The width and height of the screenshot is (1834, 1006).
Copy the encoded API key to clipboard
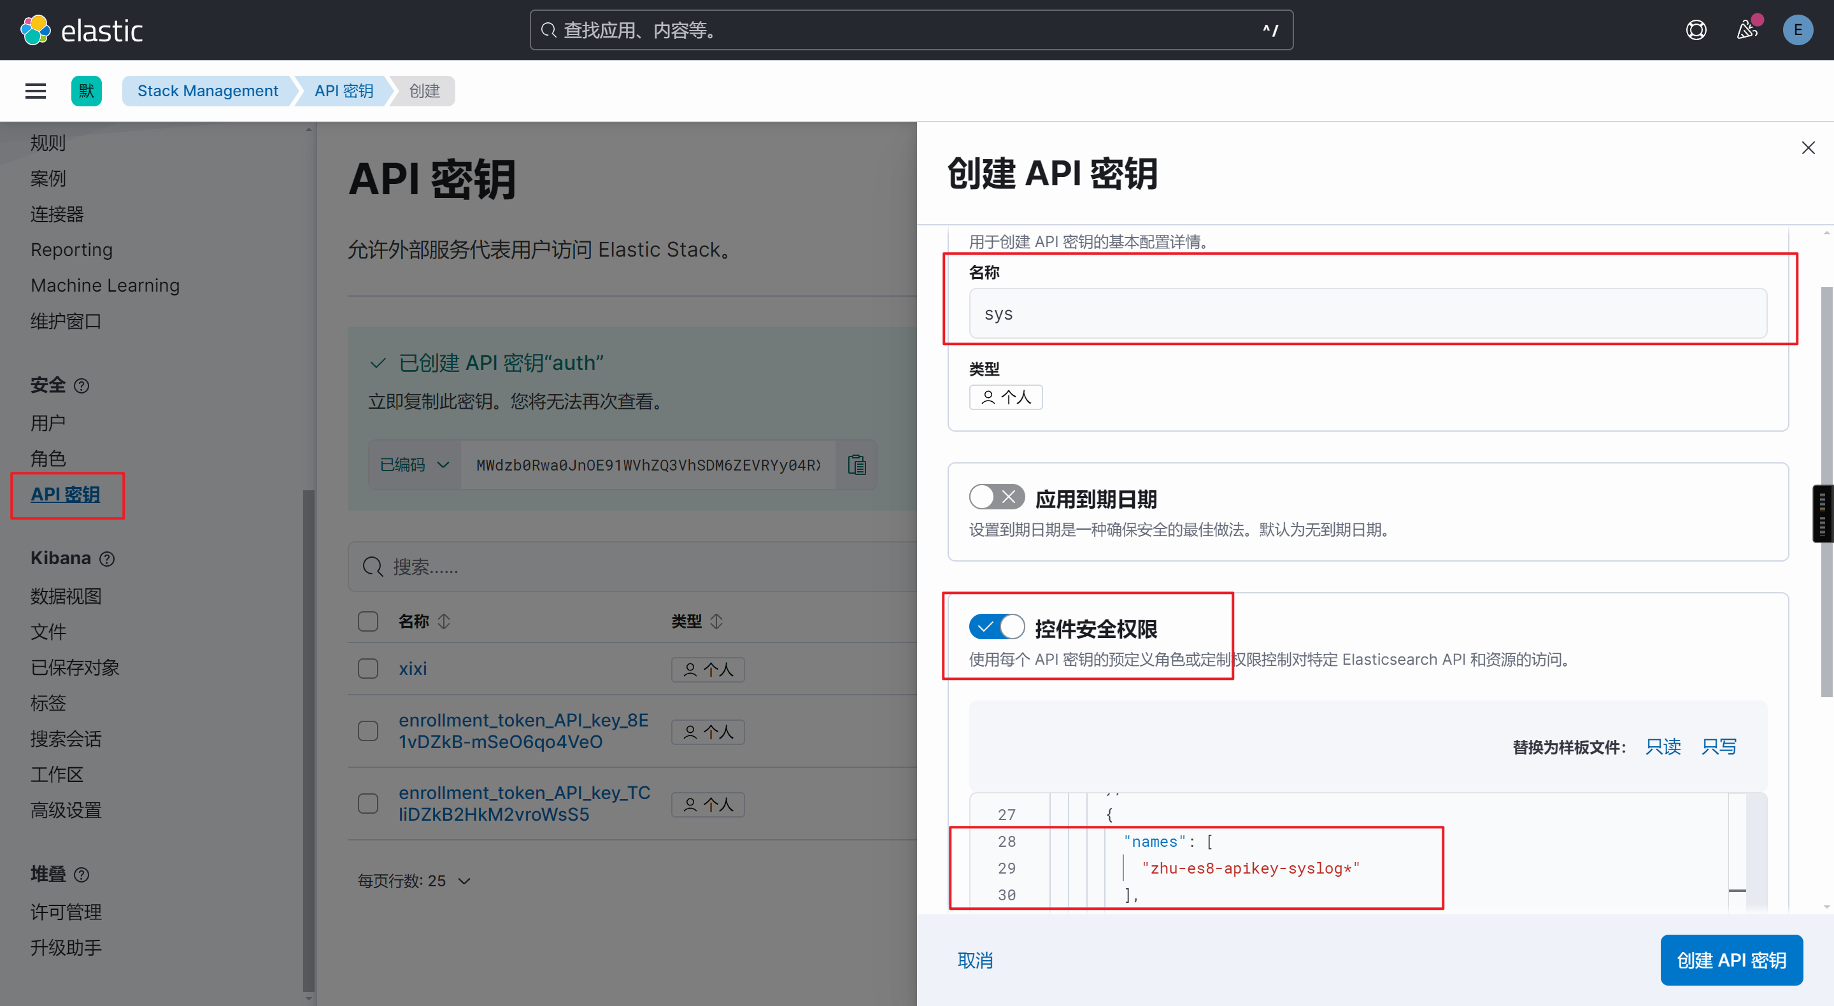[x=857, y=465]
